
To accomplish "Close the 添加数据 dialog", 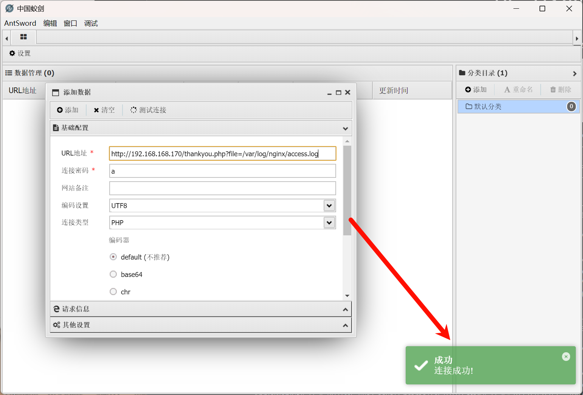I will (x=348, y=92).
